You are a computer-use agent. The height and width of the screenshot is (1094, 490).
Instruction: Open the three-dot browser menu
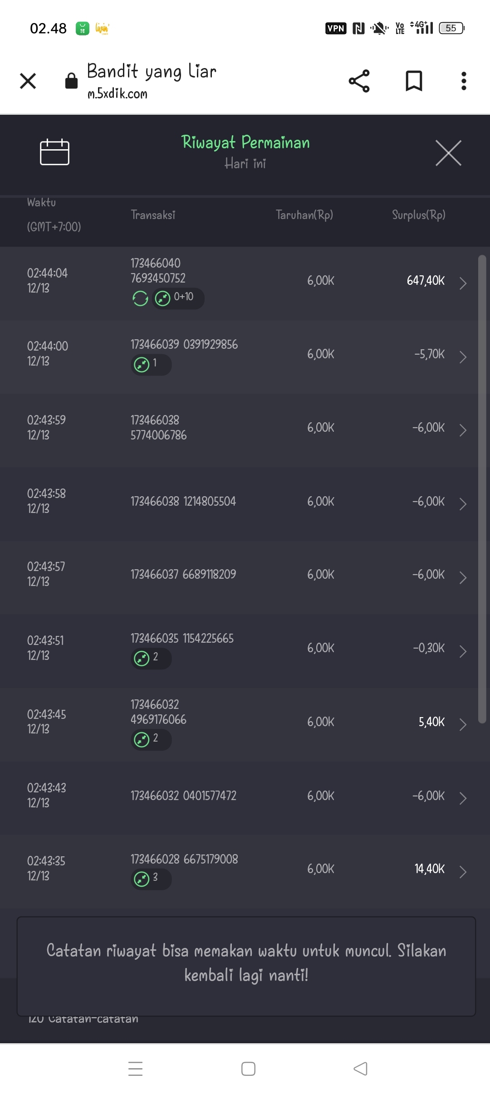click(463, 81)
